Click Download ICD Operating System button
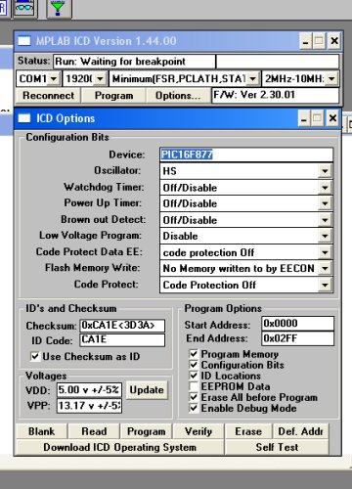 120,447
